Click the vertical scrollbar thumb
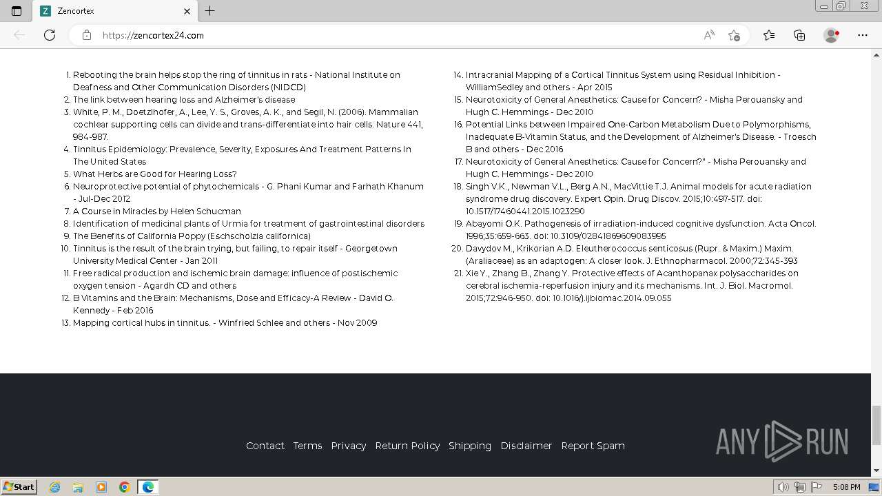 pyautogui.click(x=876, y=425)
